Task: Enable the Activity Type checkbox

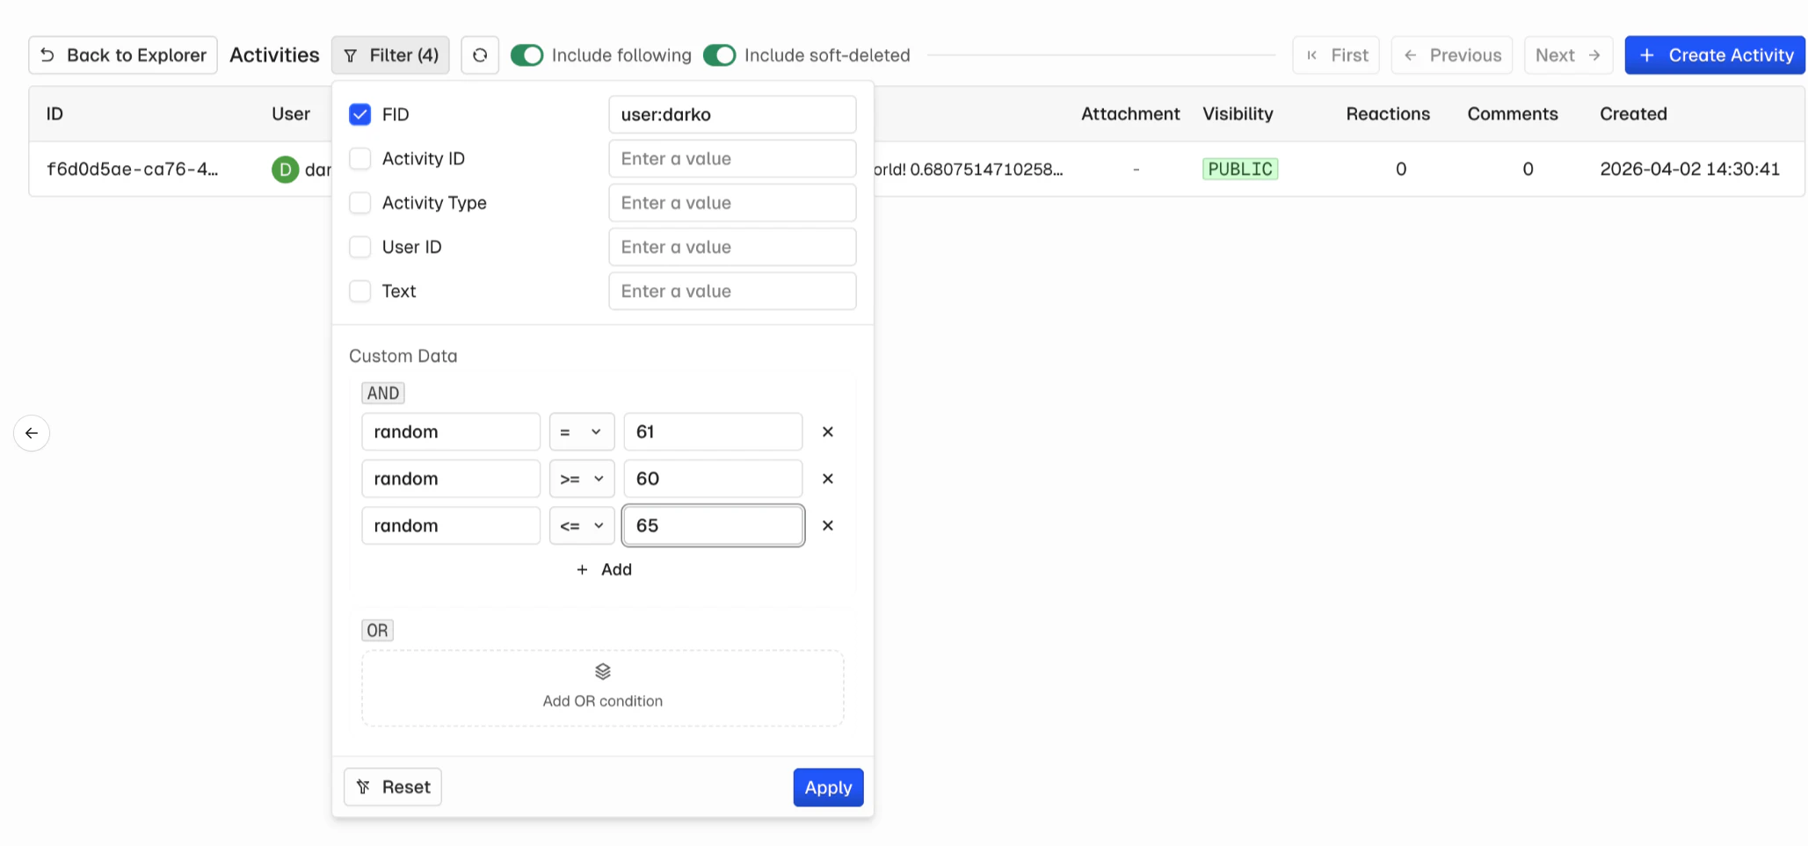Action: [x=360, y=203]
